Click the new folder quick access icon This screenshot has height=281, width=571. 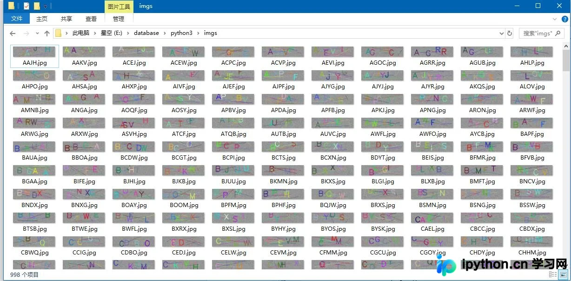point(37,6)
